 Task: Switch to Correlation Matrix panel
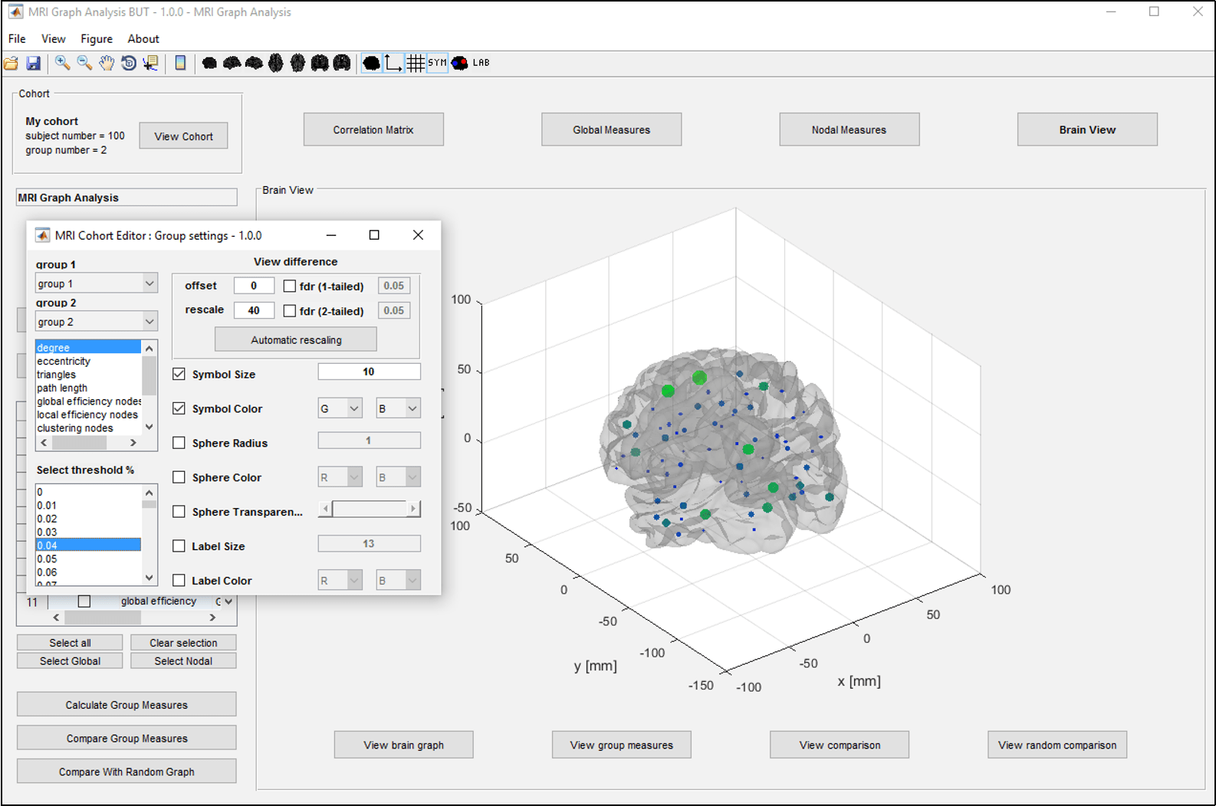[373, 129]
